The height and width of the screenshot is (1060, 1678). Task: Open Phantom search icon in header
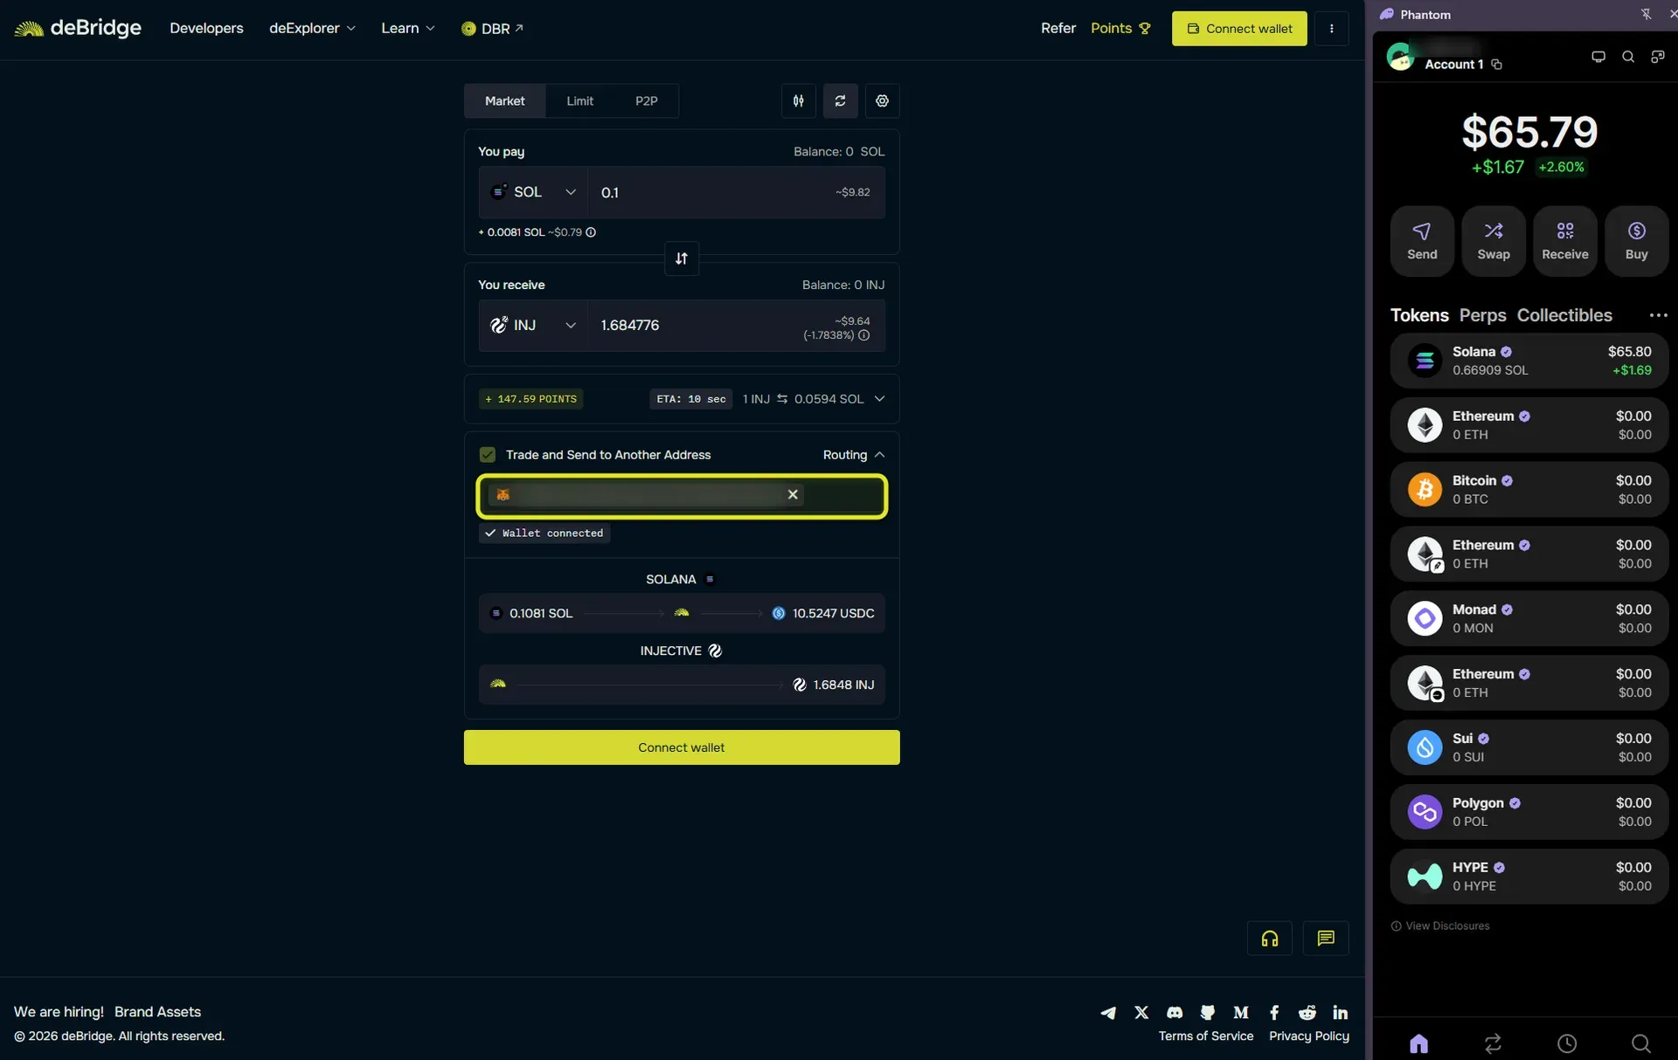click(x=1628, y=57)
